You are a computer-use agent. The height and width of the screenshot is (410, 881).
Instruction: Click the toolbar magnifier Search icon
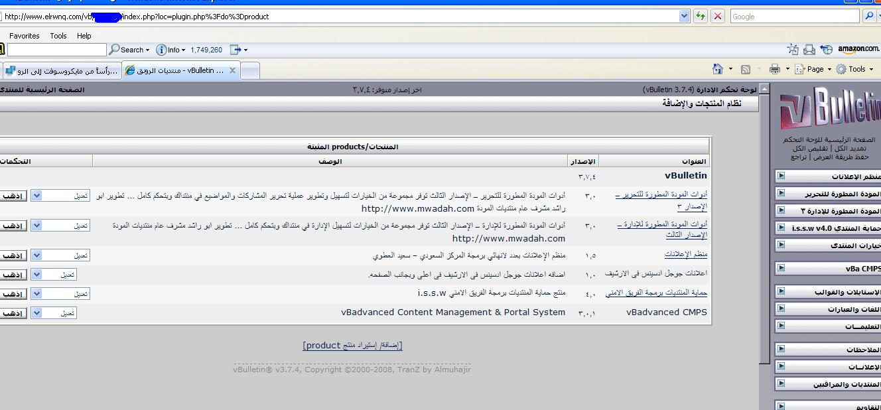(x=115, y=50)
